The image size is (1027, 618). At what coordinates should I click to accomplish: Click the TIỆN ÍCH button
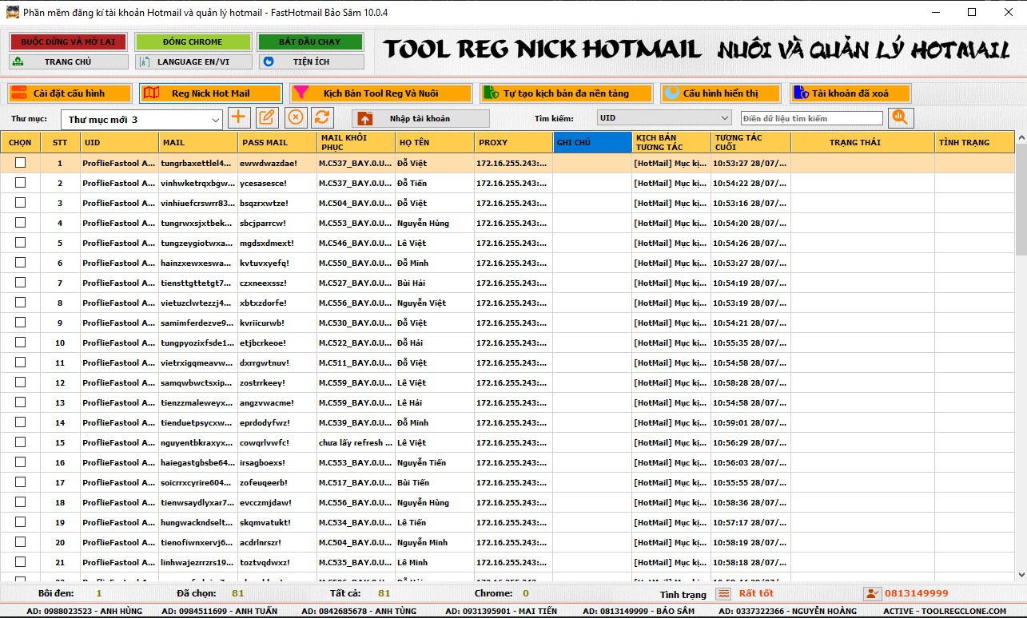[x=310, y=61]
